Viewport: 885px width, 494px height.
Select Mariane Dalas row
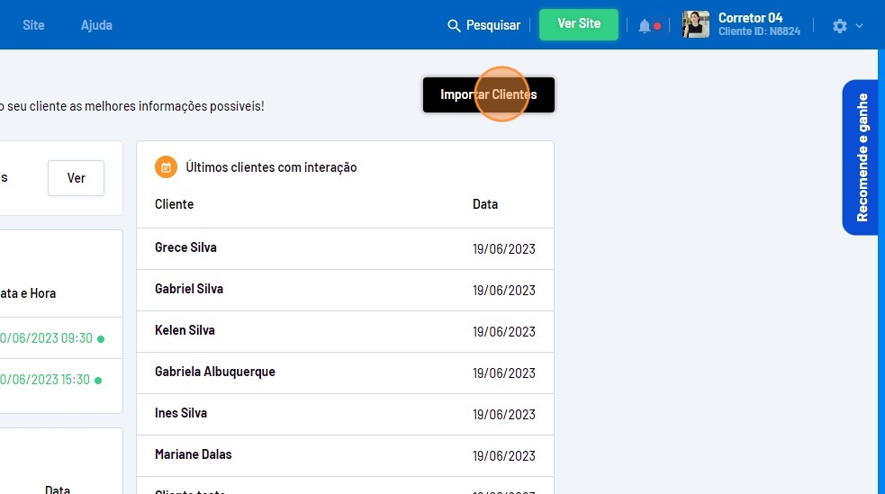pyautogui.click(x=193, y=454)
